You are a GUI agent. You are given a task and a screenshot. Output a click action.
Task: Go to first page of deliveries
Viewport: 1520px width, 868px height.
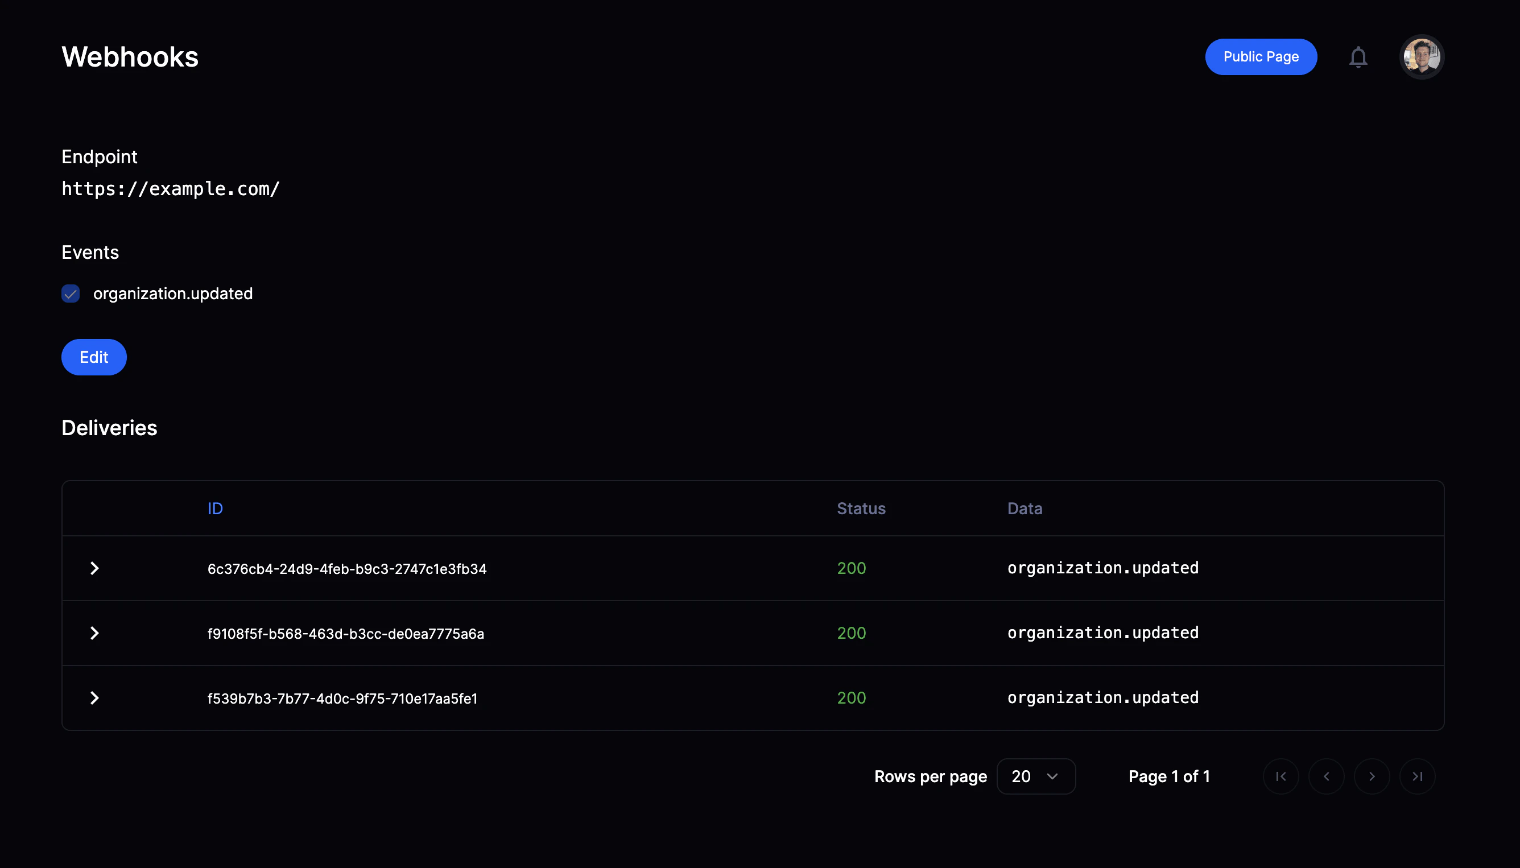(1281, 776)
